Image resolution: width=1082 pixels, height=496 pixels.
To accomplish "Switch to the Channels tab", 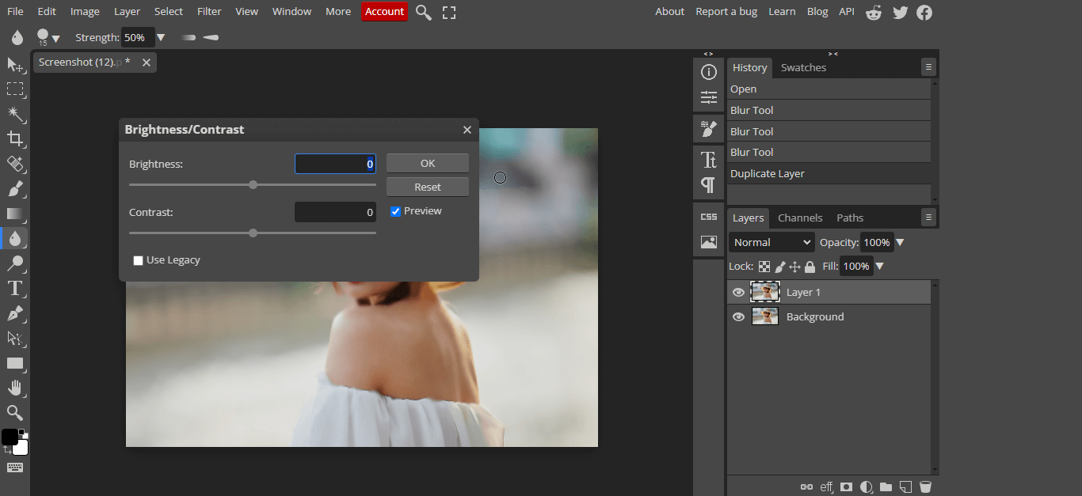I will click(x=799, y=217).
